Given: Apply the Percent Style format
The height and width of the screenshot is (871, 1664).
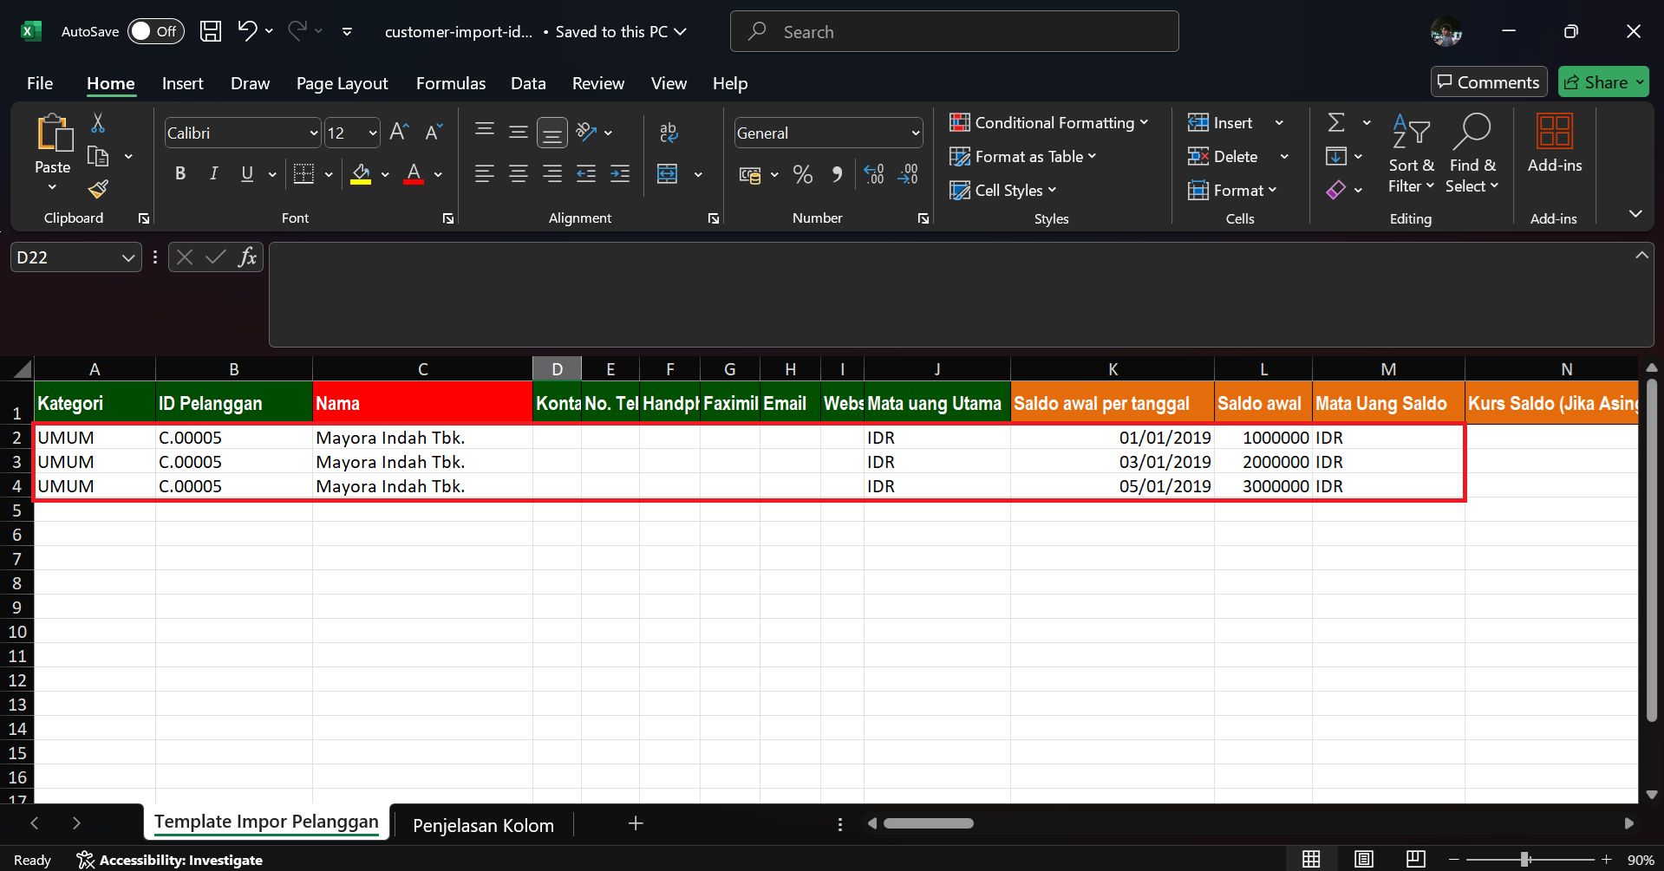Looking at the screenshot, I should [x=802, y=175].
